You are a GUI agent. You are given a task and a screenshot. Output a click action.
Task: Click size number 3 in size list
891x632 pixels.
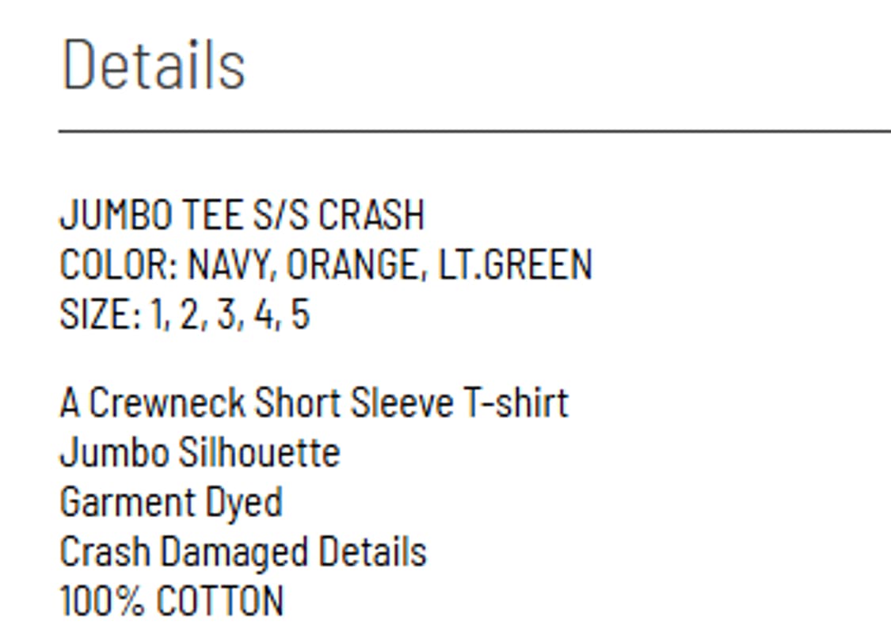(227, 314)
